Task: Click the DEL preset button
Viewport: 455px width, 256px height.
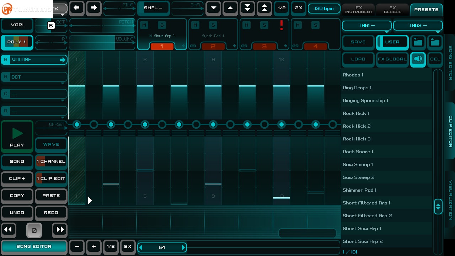Action: (435, 59)
